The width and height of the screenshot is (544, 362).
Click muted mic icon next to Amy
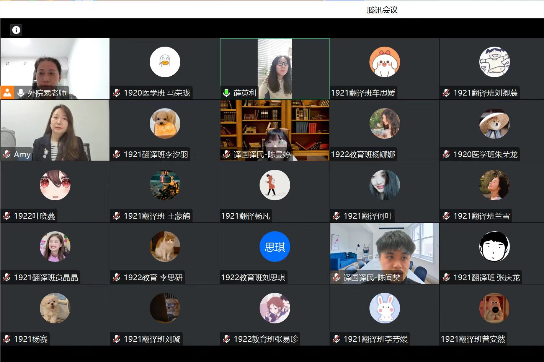click(x=7, y=154)
